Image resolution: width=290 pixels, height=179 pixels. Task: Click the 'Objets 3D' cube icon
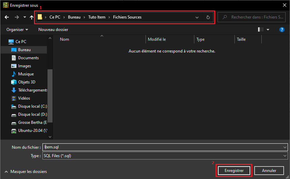[x=14, y=82]
